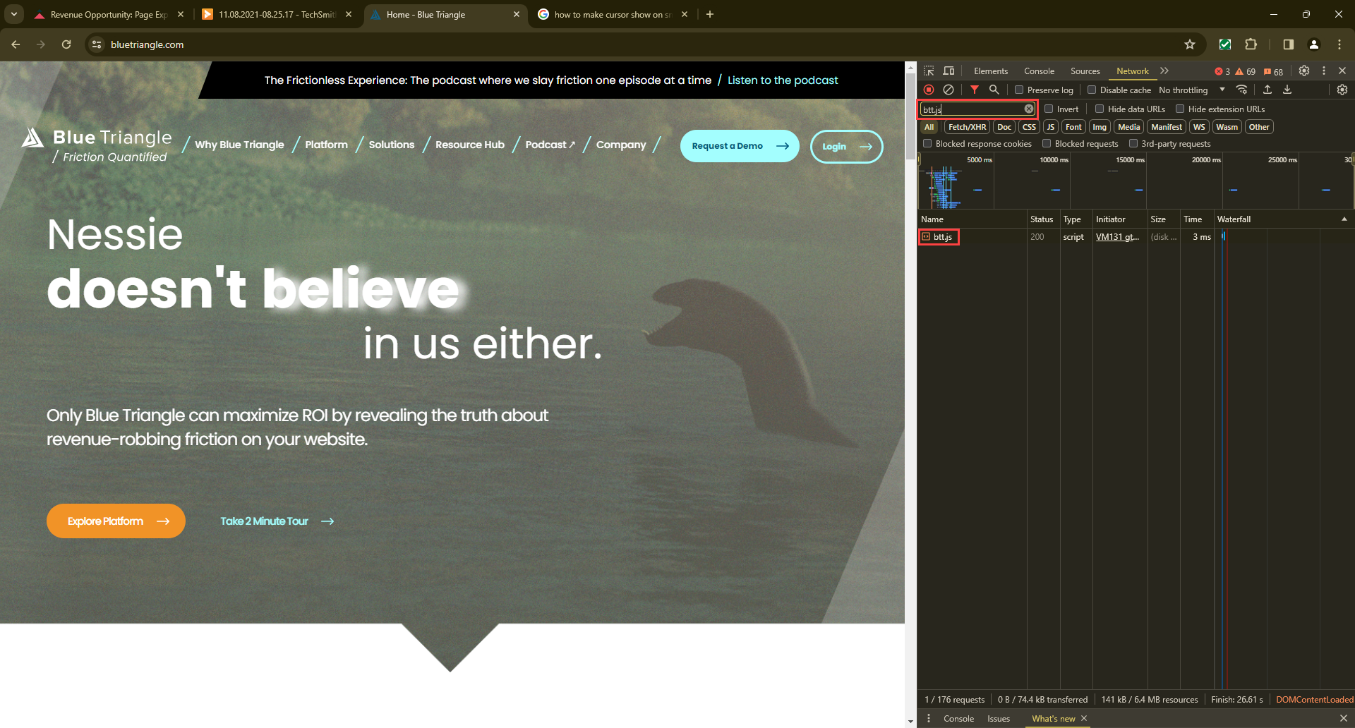The height and width of the screenshot is (728, 1355).
Task: Check Blocked requests option
Action: coord(1047,143)
